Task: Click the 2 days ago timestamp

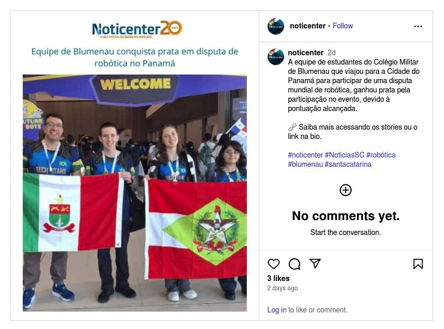Action: coord(283,288)
